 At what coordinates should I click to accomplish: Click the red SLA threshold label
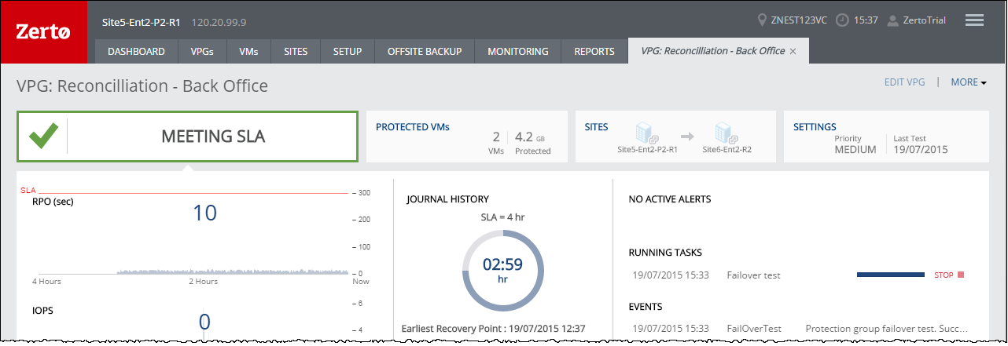(28, 191)
